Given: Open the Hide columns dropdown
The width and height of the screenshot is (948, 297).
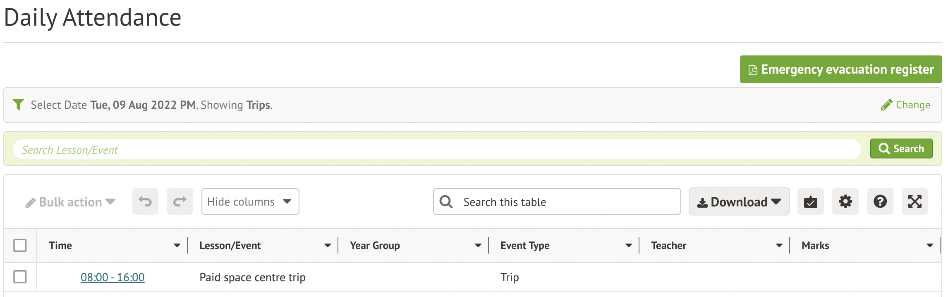Looking at the screenshot, I should pos(250,202).
